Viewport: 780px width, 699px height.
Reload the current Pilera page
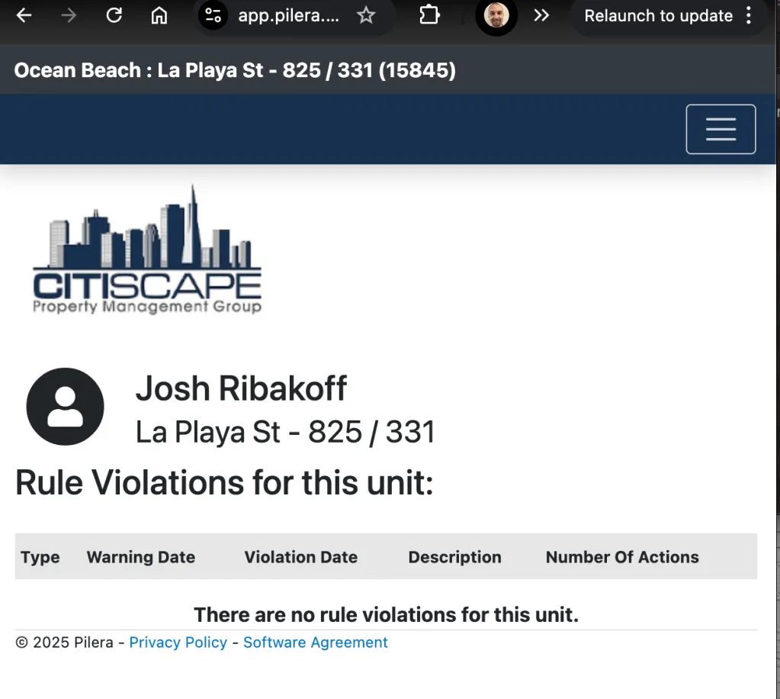tap(114, 15)
